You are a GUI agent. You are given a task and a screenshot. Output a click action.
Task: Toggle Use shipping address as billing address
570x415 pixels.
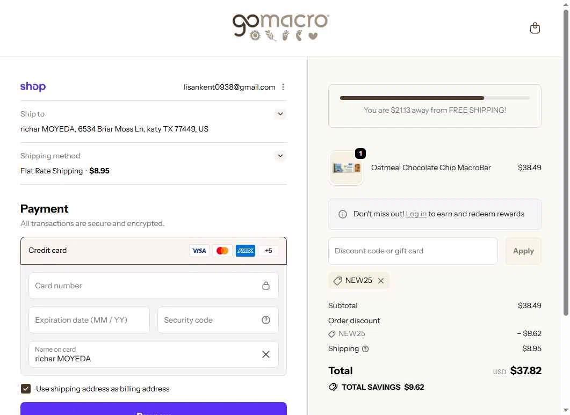point(25,389)
